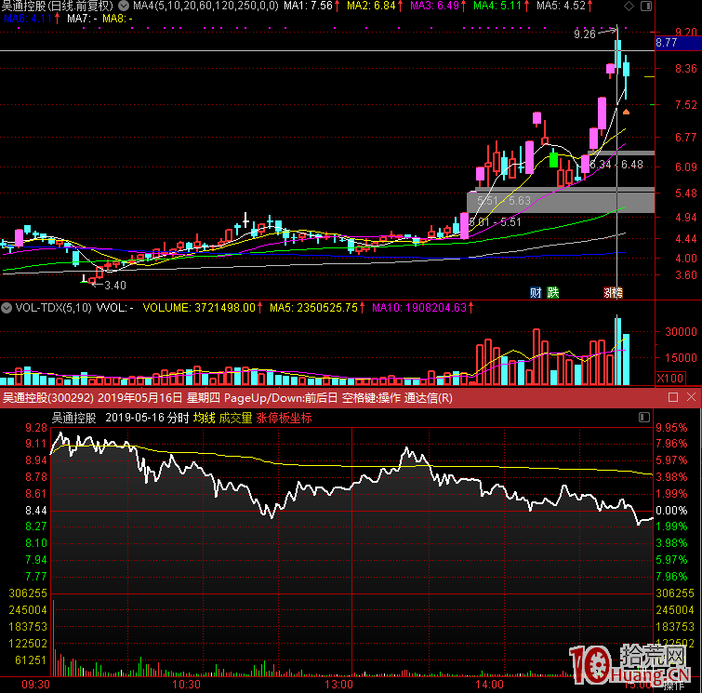Viewport: 702px width, 693px height.
Task: Click the MA4(5,10,20,60,120,250,0,0) indicator label
Action: tap(205, 6)
